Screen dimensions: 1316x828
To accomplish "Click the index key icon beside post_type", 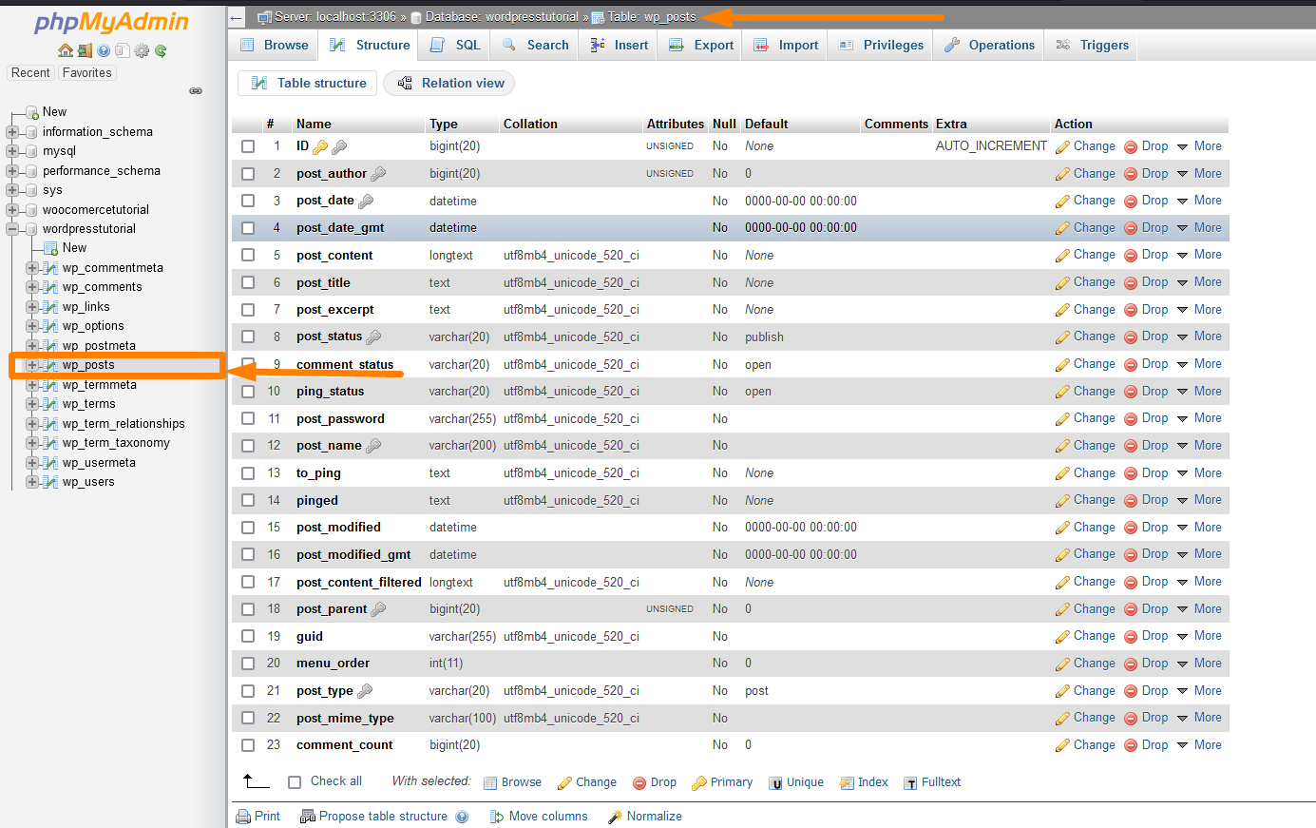I will [x=365, y=691].
